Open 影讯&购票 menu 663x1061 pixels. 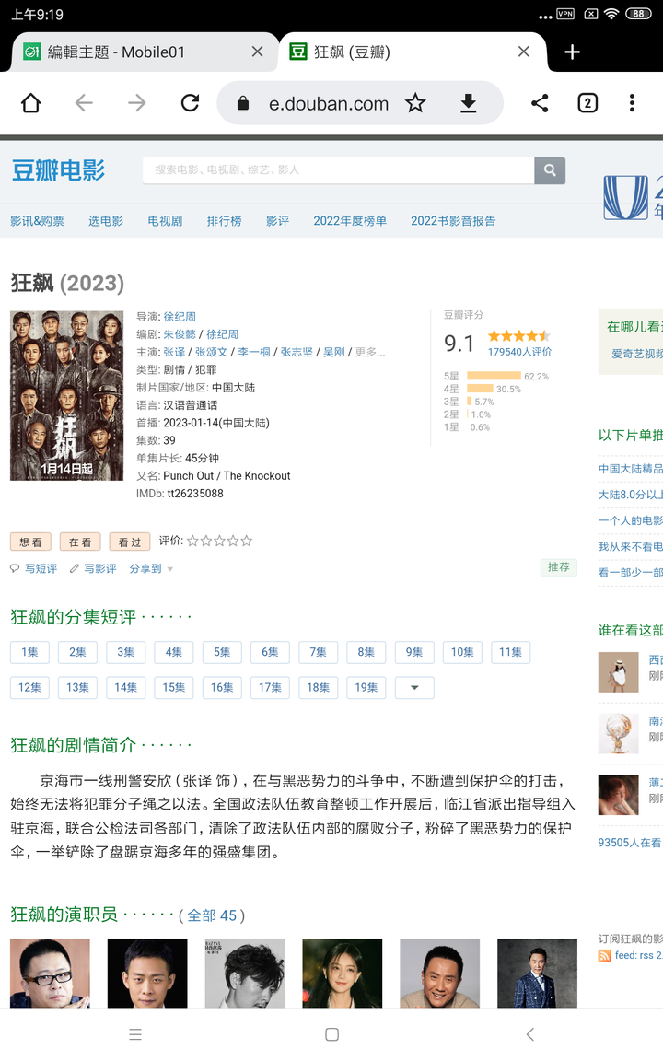tap(37, 221)
